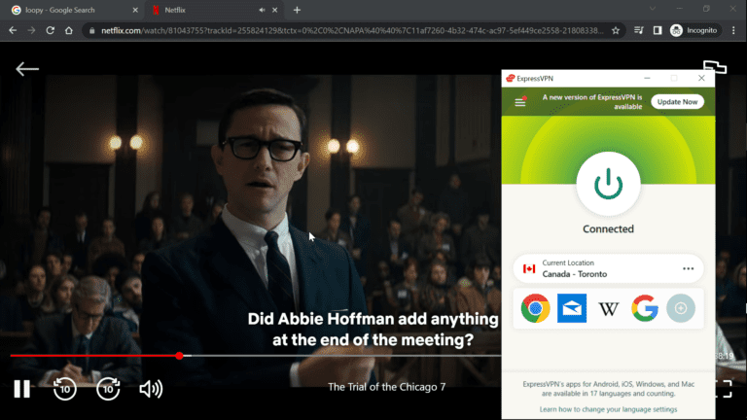Pause the Netflix video playback
The height and width of the screenshot is (420, 747).
(21, 389)
